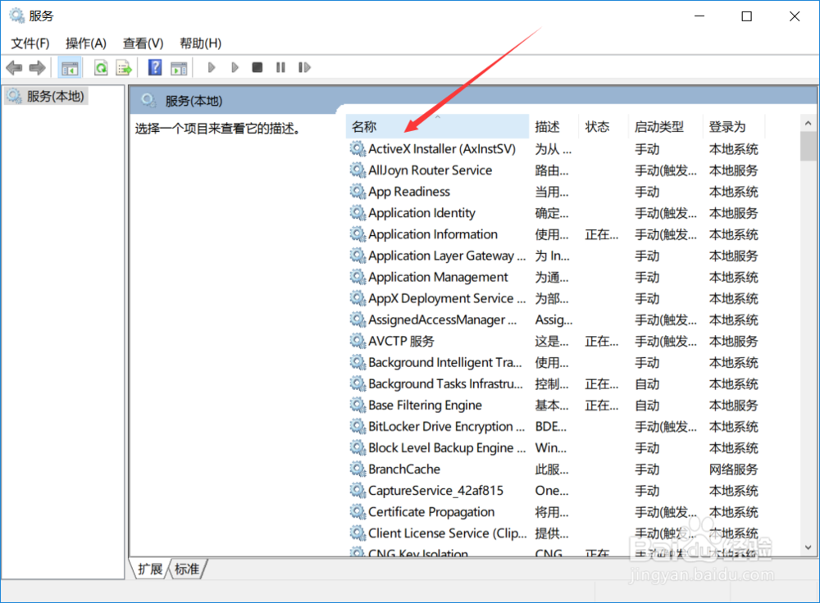Click the vertical scrollbar thumb
Viewport: 820px width, 603px height.
tap(808, 147)
